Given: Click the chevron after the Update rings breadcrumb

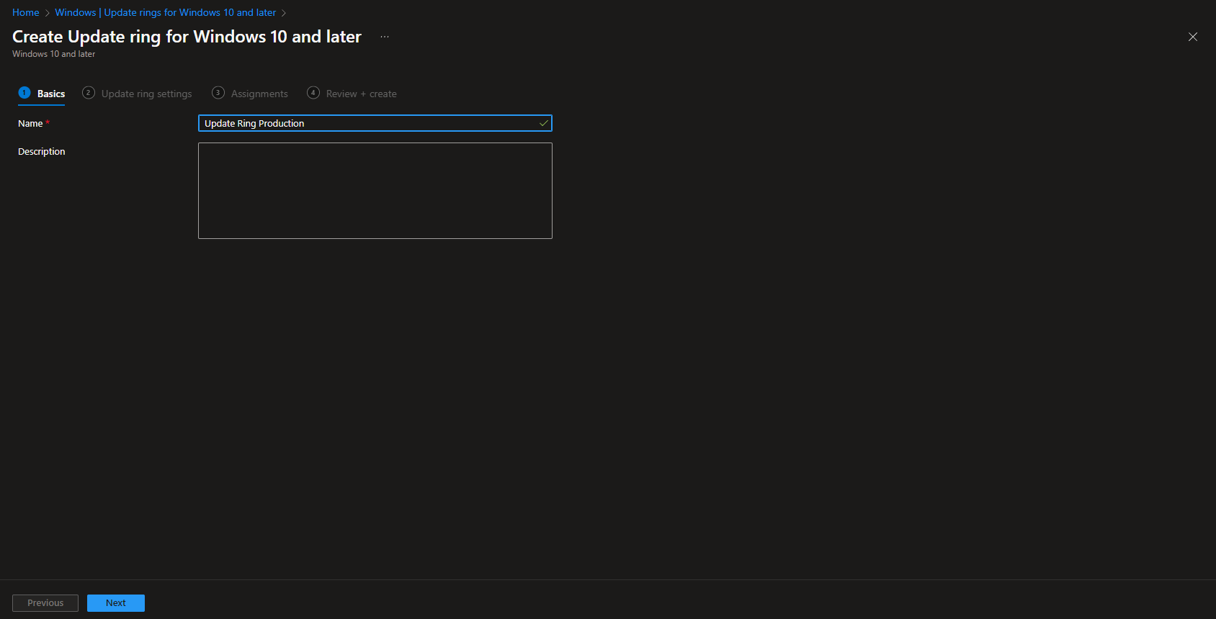Looking at the screenshot, I should click(284, 12).
